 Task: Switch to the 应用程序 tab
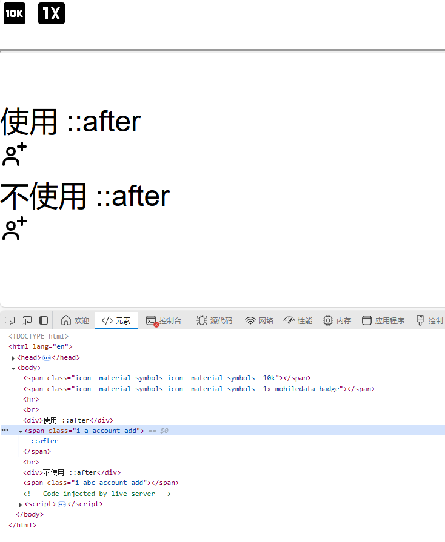383,321
